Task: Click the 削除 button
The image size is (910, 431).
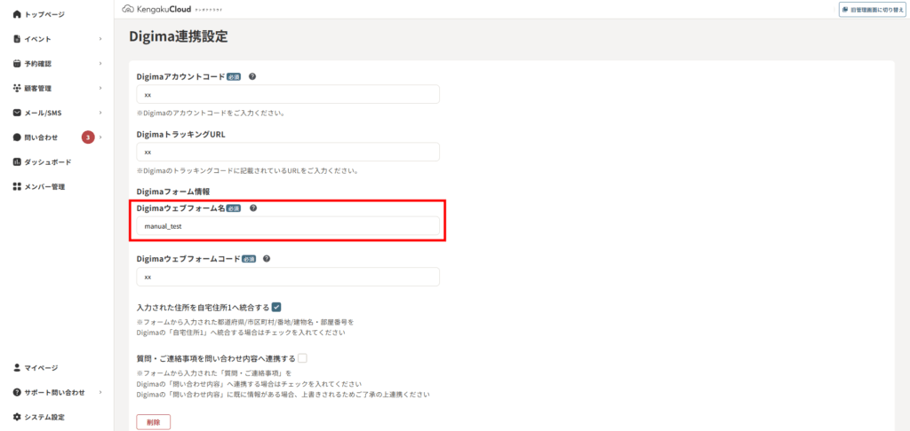Action: pyautogui.click(x=153, y=422)
